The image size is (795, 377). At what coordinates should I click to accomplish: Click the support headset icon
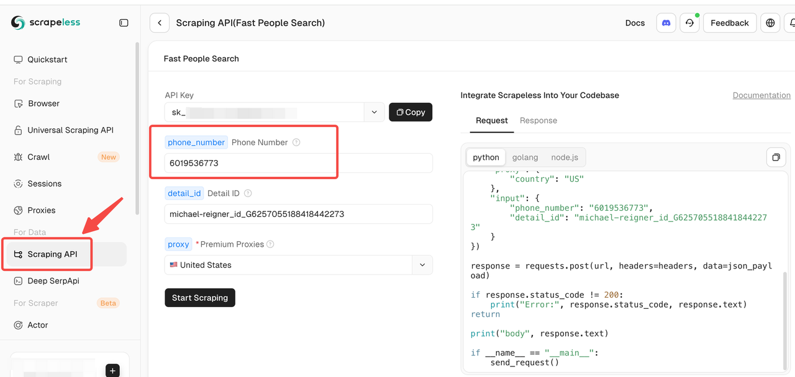pyautogui.click(x=689, y=23)
